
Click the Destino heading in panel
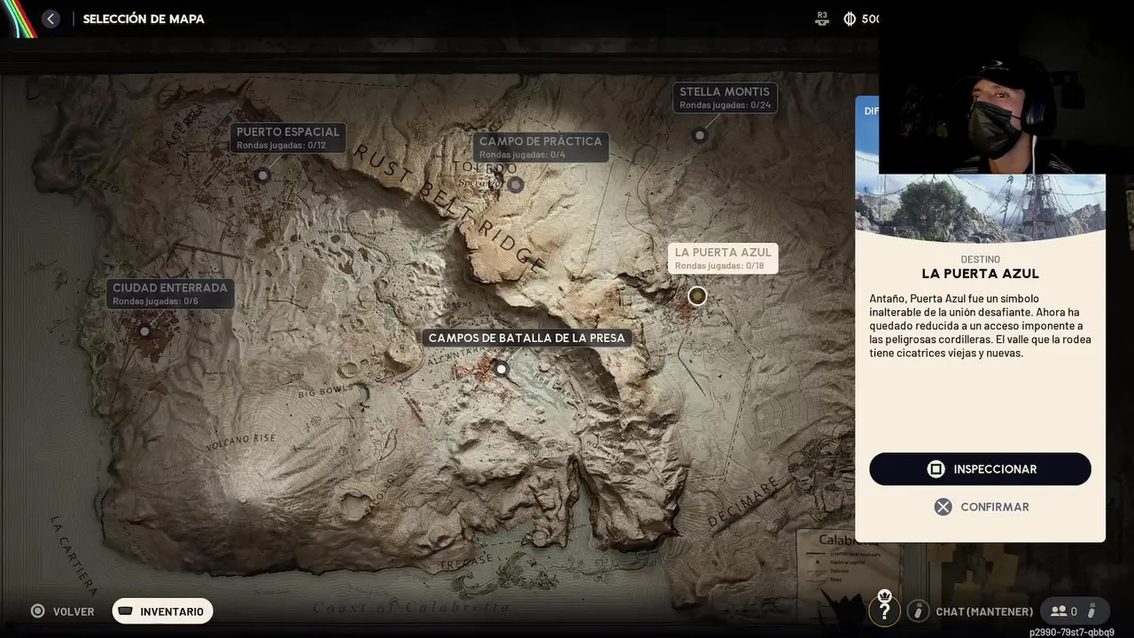(980, 260)
